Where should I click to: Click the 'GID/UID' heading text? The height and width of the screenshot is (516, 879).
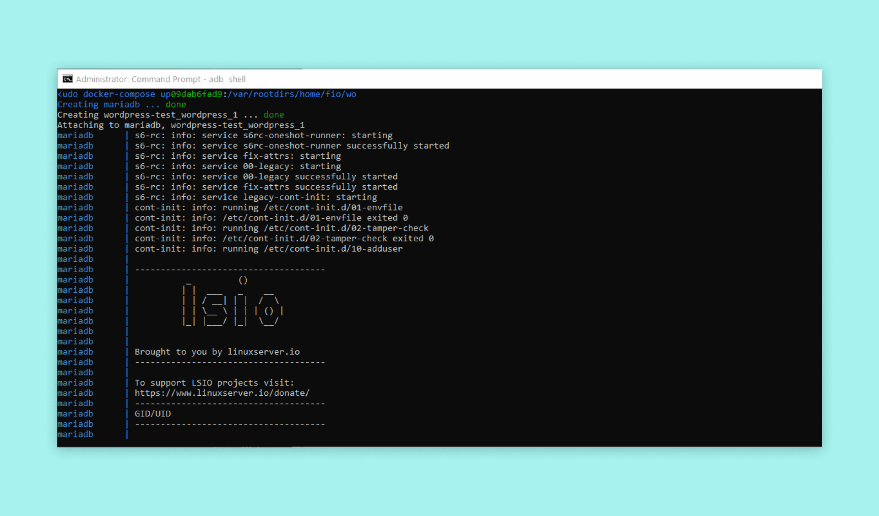pos(152,414)
